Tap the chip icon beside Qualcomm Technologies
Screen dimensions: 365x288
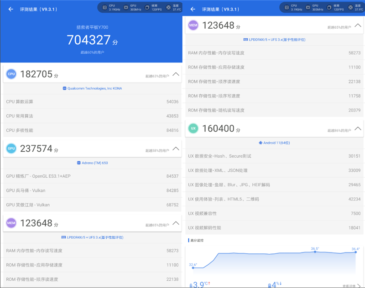click(x=64, y=88)
